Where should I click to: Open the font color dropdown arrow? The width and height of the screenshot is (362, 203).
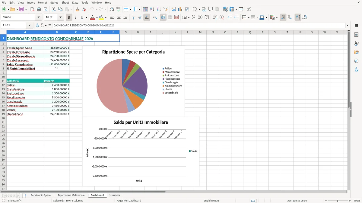point(97,17)
